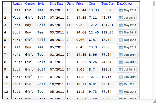Image resolution: width=158 pixels, height=105 pixels.
Task: Click the resize grip at the panel corner
Action: [x=154, y=102]
